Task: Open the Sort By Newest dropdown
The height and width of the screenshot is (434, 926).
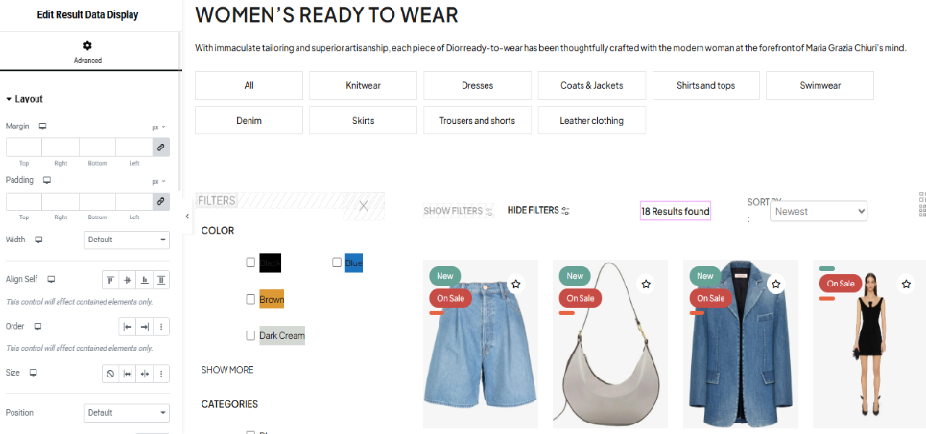Action: point(819,211)
